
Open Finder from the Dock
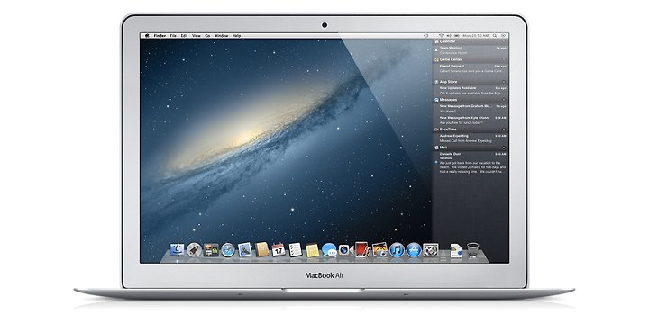point(177,249)
